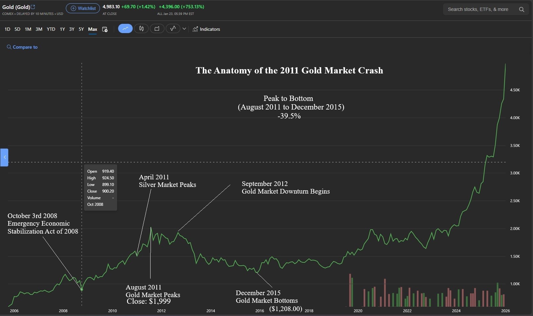
Task: Select the Max time range
Action: [93, 29]
